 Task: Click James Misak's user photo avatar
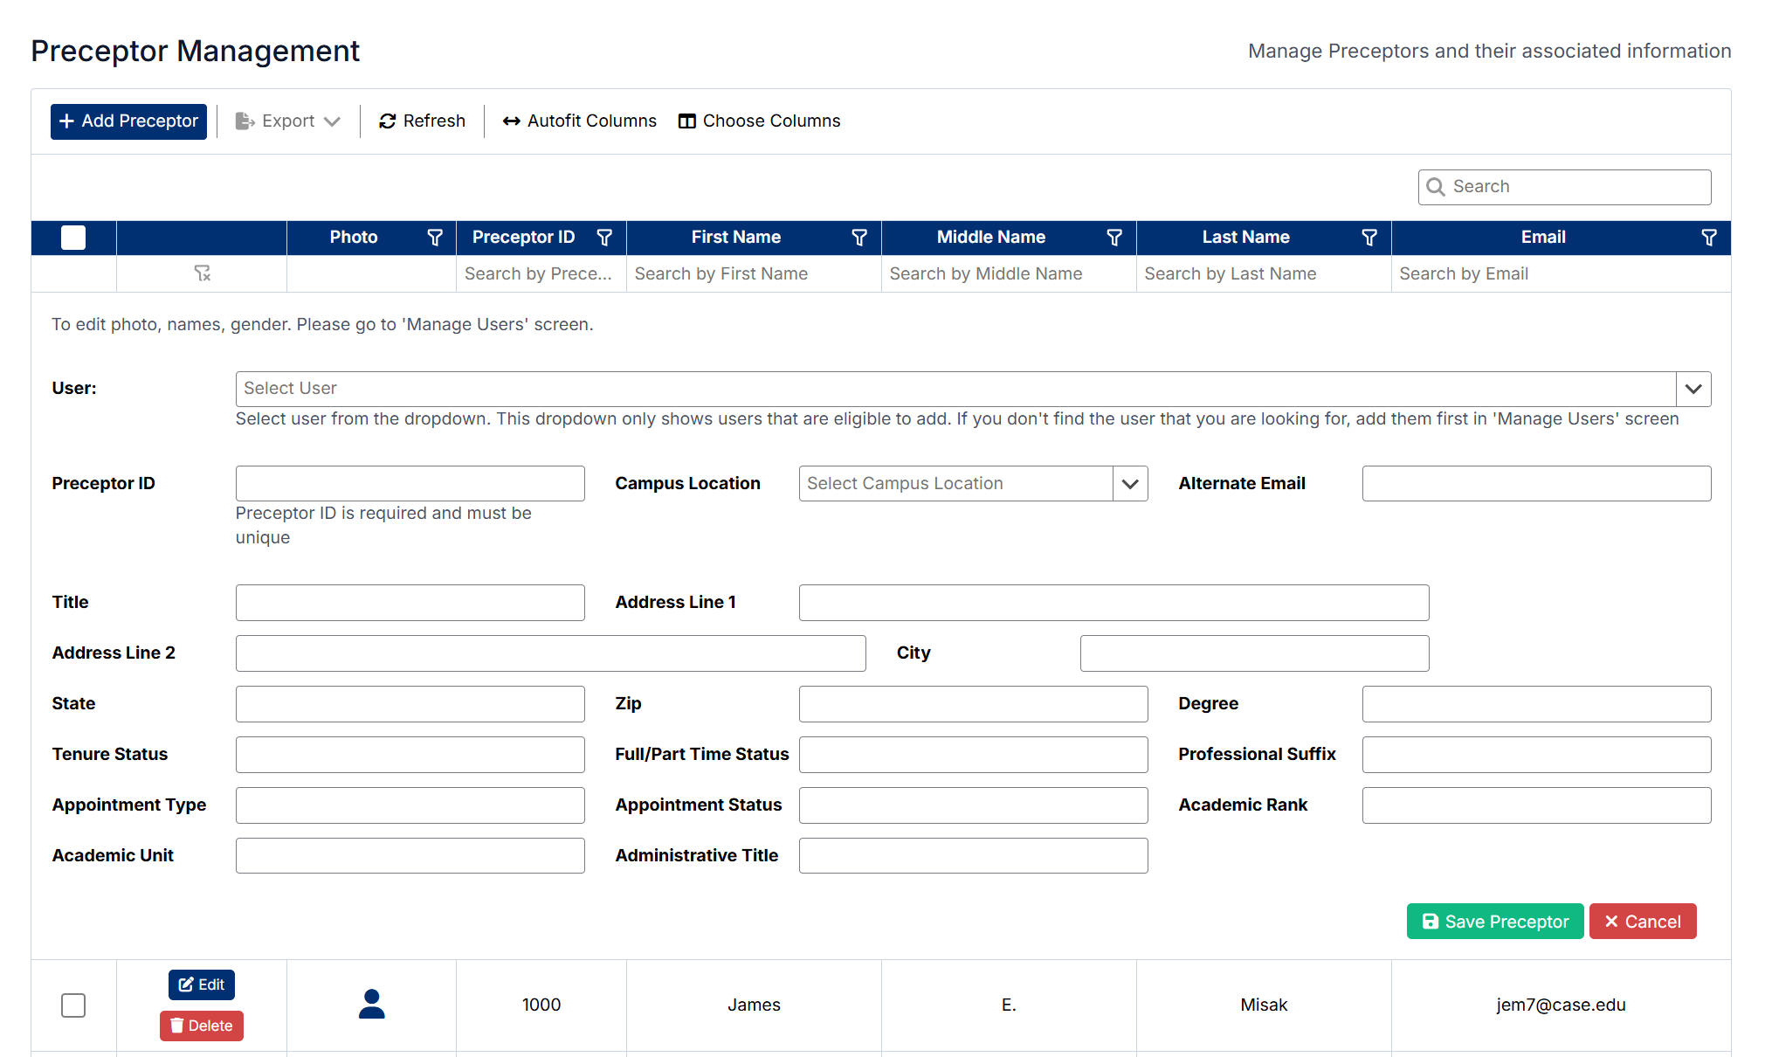click(x=372, y=1005)
